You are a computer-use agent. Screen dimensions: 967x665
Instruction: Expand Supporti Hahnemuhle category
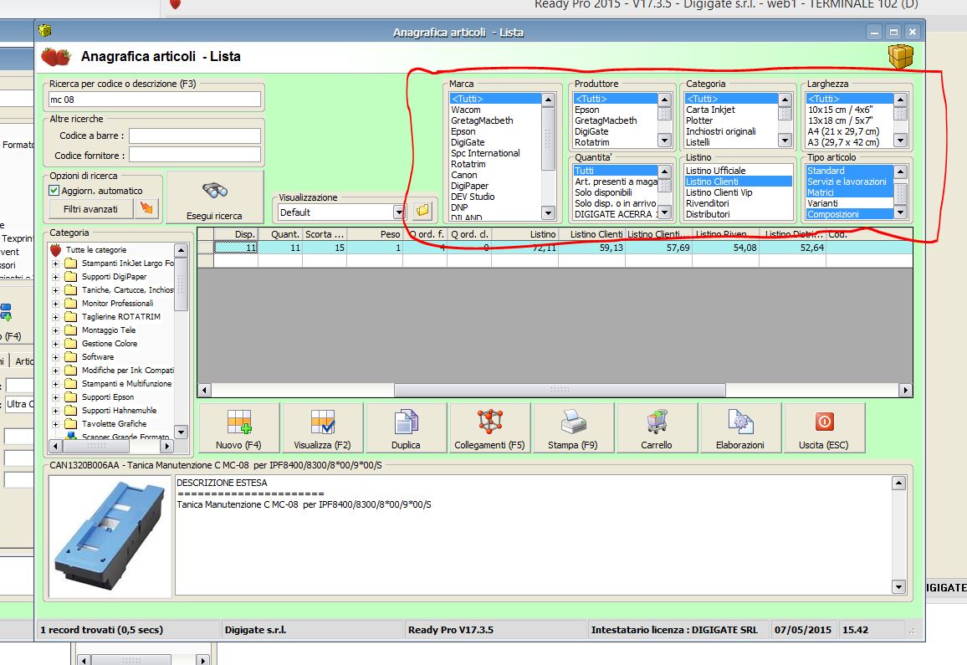(55, 411)
